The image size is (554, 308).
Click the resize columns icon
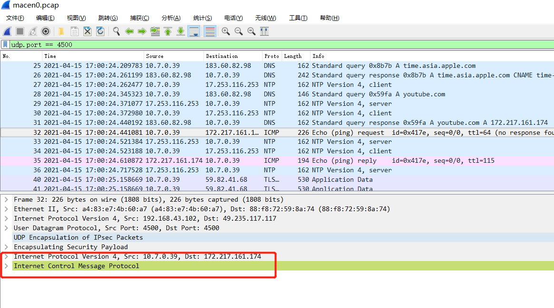[x=263, y=31]
